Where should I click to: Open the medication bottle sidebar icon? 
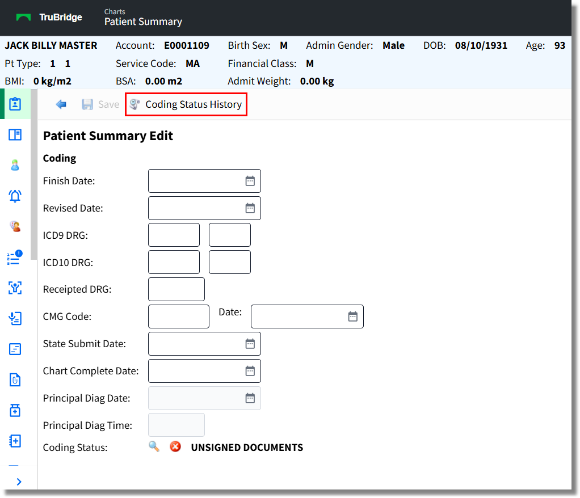[x=15, y=411]
